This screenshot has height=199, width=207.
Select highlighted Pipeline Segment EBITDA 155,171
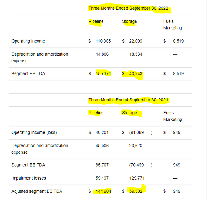[103, 74]
